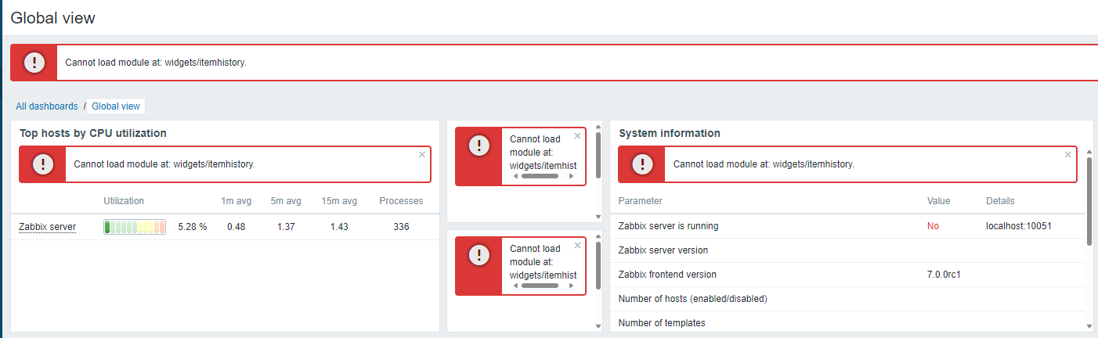Click right scroll arrow in lower middle error message
Viewport: 1098px width, 338px height.
point(571,286)
